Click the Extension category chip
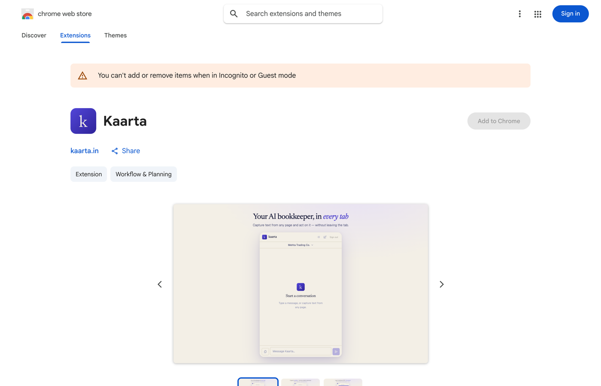The height and width of the screenshot is (386, 601). [x=88, y=174]
